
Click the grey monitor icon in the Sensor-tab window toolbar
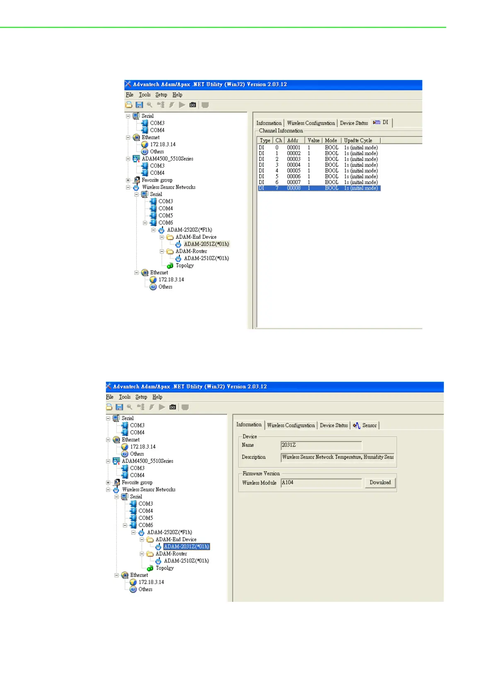(x=185, y=407)
